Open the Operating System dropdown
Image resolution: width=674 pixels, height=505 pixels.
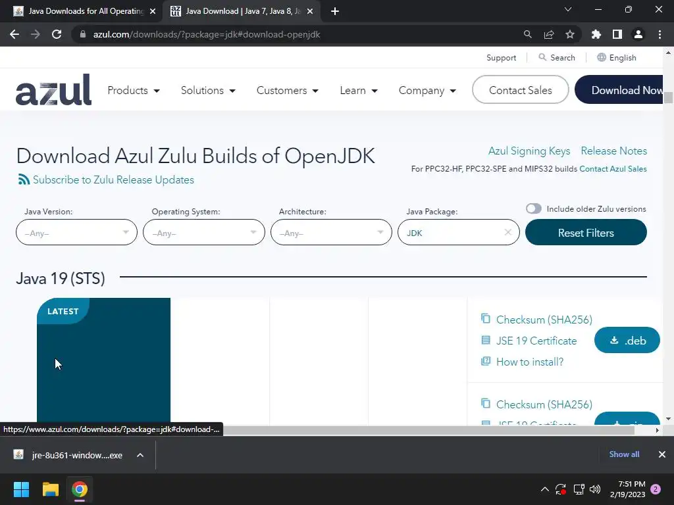coord(204,232)
